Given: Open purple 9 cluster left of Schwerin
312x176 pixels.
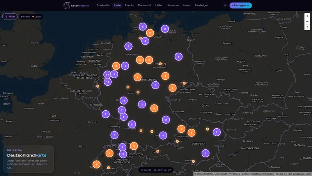Looking at the screenshot, I should click(x=145, y=41).
